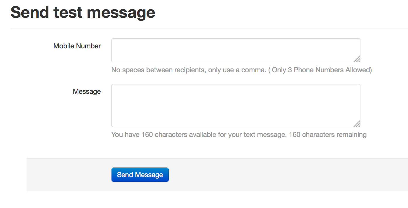Click the Message field label
Image resolution: width=408 pixels, height=208 pixels.
click(x=87, y=91)
